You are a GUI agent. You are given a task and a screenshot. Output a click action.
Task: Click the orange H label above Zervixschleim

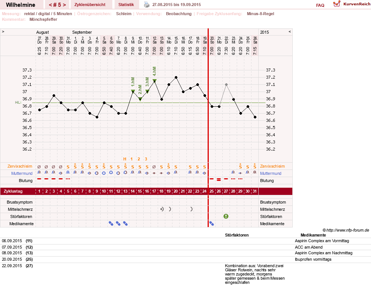pyautogui.click(x=125, y=159)
